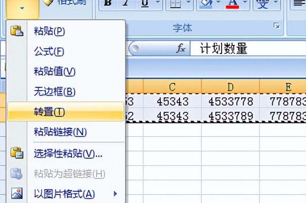The width and height of the screenshot is (306, 203).
Task: Expand the 以图片格式 submenu arrow
Action: point(116,194)
